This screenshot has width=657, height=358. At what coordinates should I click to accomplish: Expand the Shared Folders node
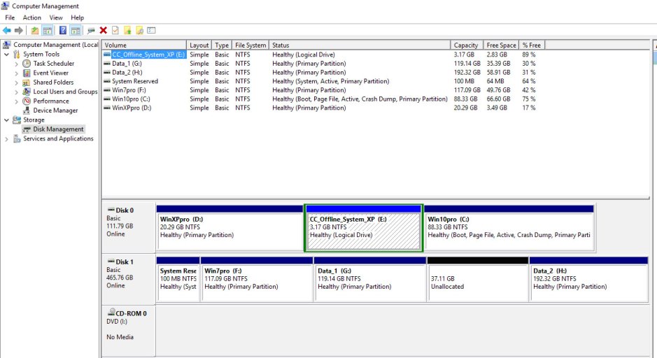[x=16, y=83]
